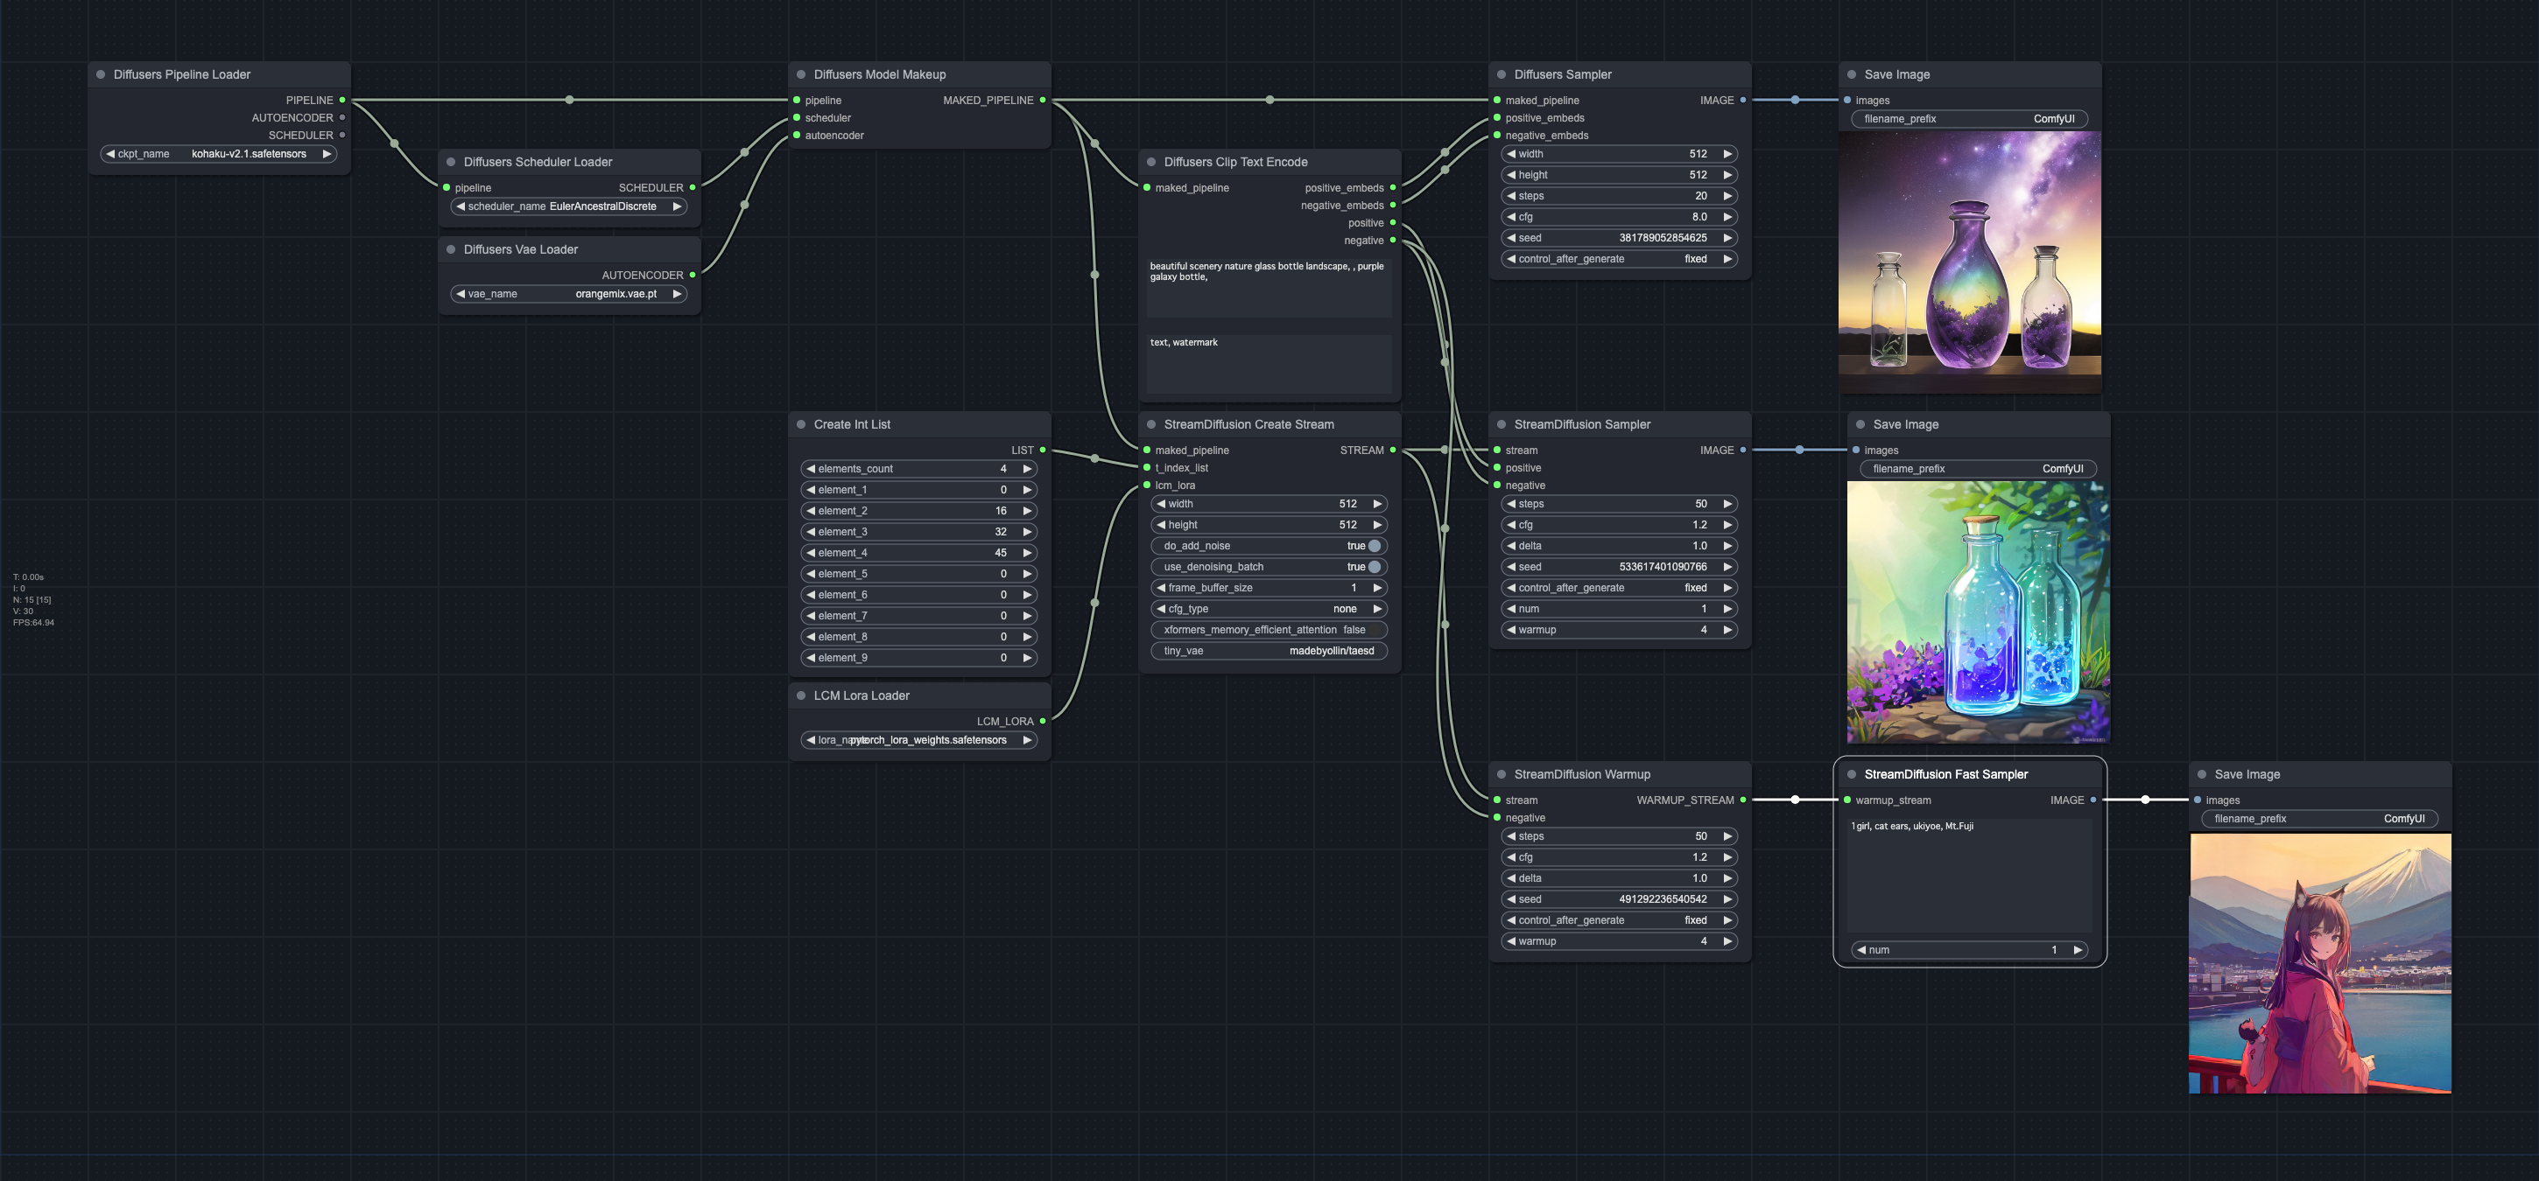Open the scheduler_name EulerAncestralDiscrete dropdown
This screenshot has width=2539, height=1181.
click(569, 206)
